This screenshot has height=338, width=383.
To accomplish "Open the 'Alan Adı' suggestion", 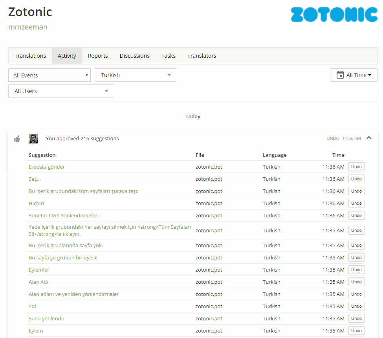I will [x=38, y=282].
